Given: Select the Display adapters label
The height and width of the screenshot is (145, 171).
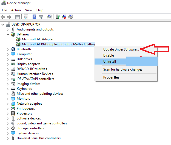Looking at the screenshot, I should click(x=29, y=64).
